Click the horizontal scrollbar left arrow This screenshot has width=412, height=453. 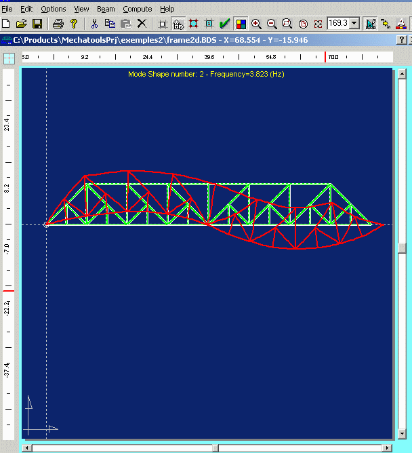click(x=27, y=448)
